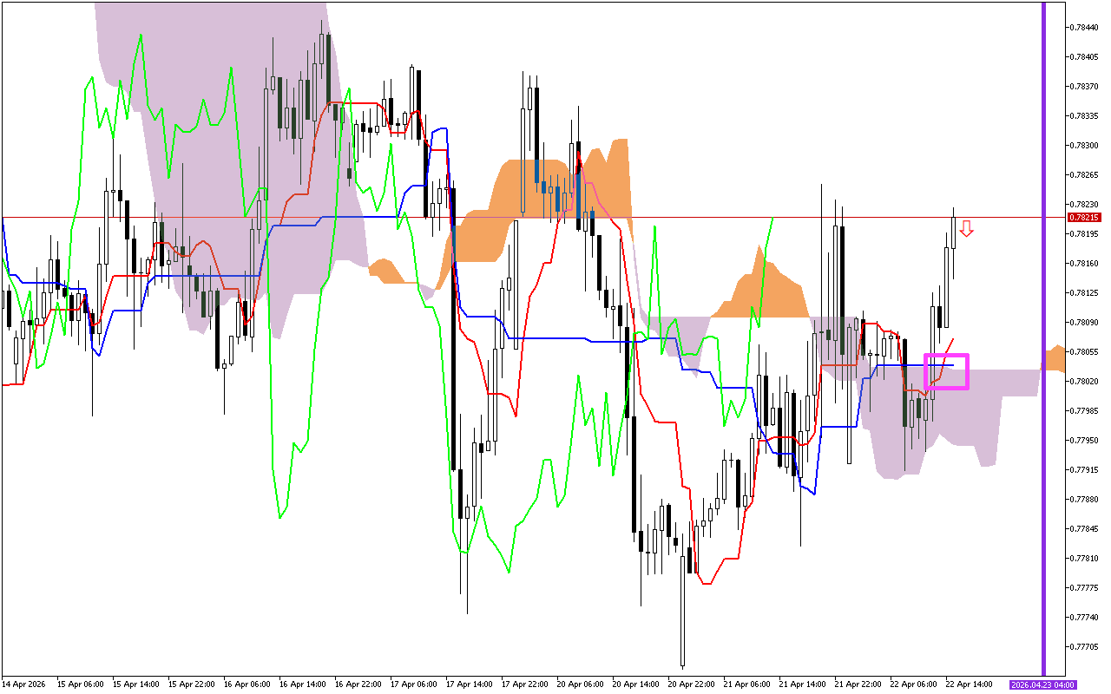Click the purple 2026.04.23 04:00 date label
Viewport: 1111px width, 694px height.
coord(1042,684)
